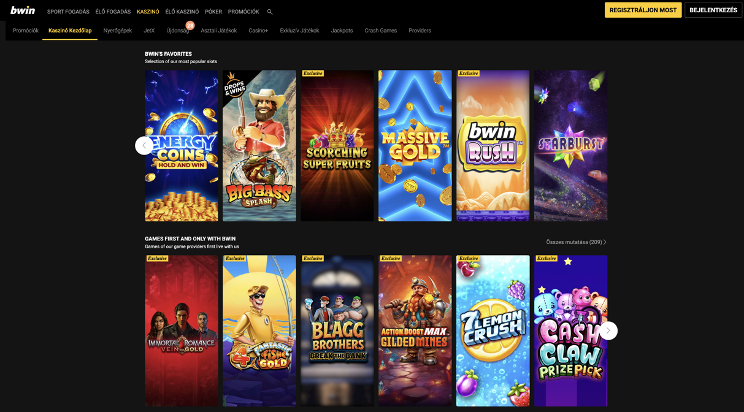Open the search magnifier icon
Image resolution: width=744 pixels, height=412 pixels.
point(270,12)
